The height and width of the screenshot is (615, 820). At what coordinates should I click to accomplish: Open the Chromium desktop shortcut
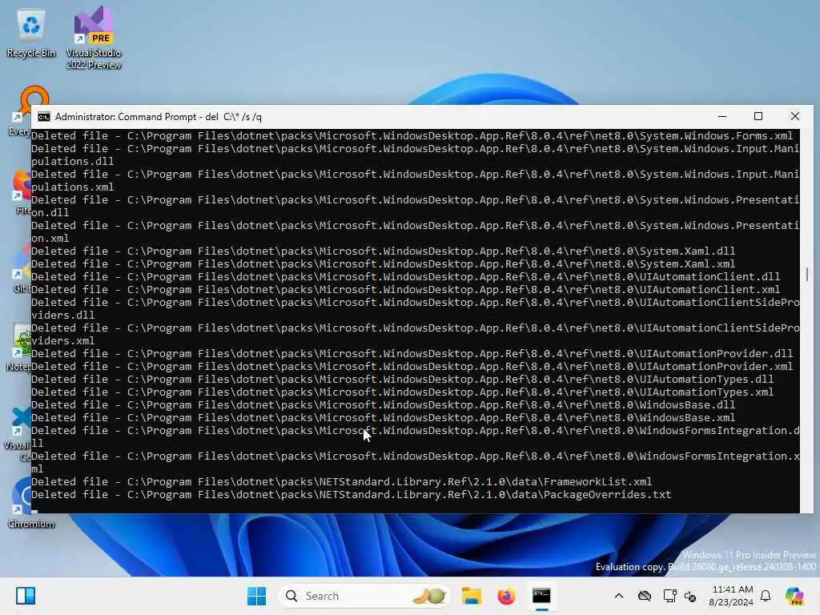pyautogui.click(x=30, y=503)
